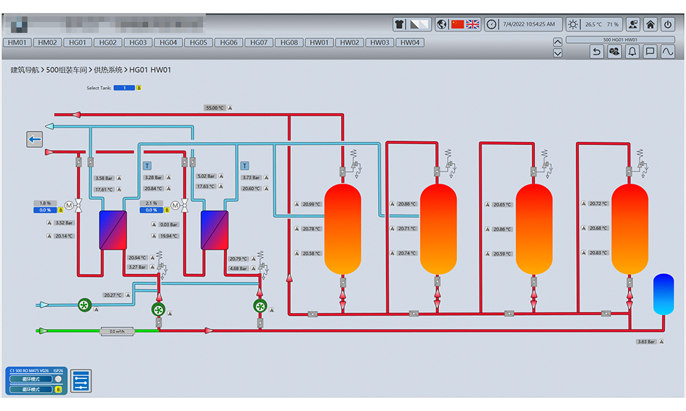
Task: Click the green pump on left inlet
Action: (x=84, y=304)
